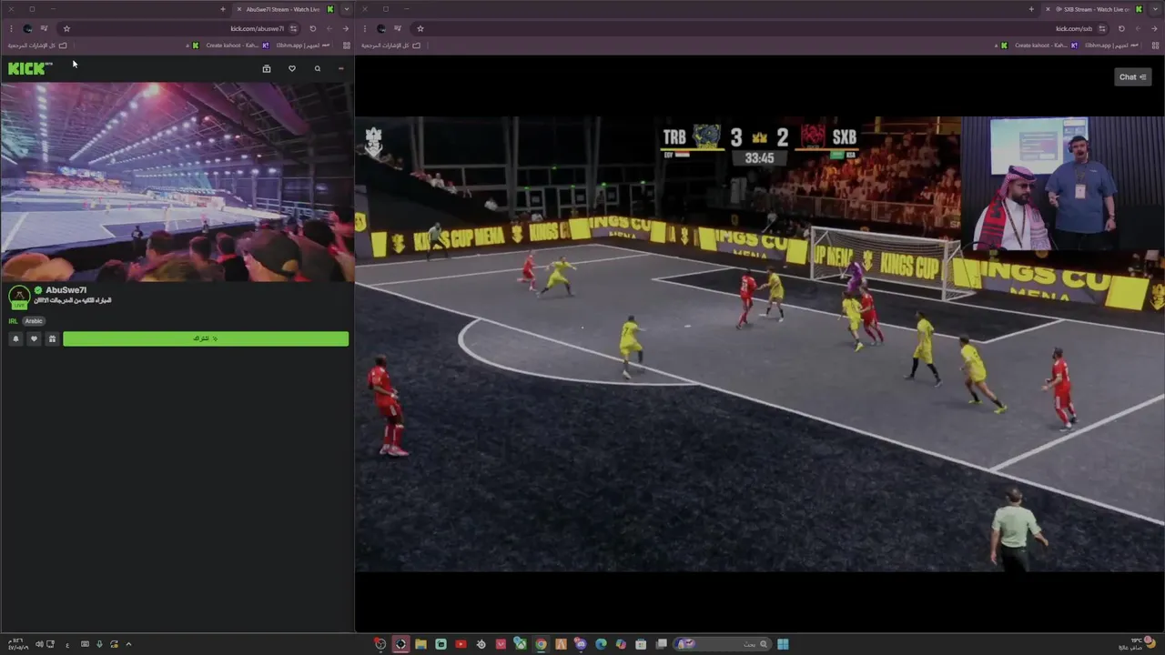Image resolution: width=1165 pixels, height=655 pixels.
Task: Play the AbuSwe71 arena stream video
Action: pyautogui.click(x=177, y=182)
